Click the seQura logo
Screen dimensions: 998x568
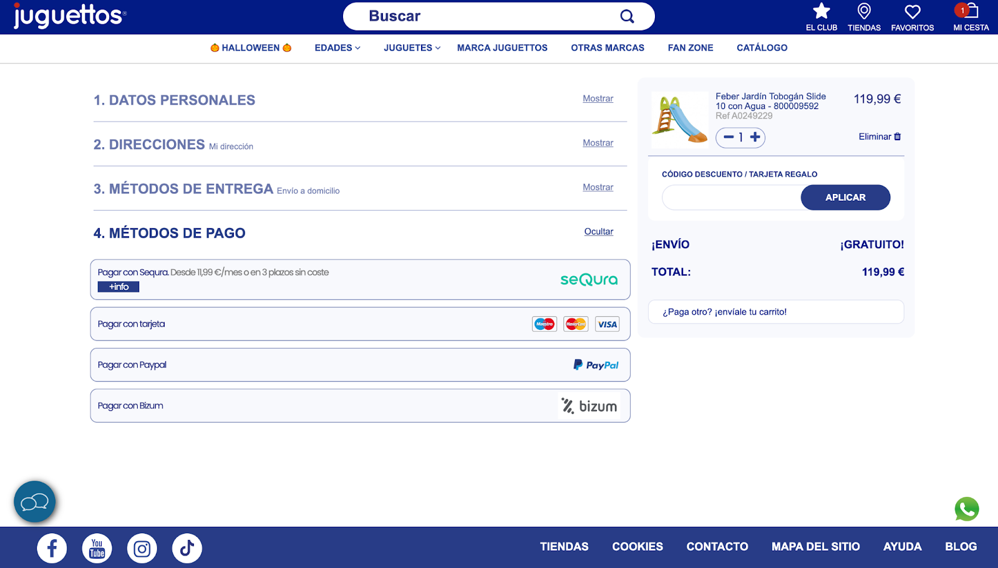pos(589,280)
